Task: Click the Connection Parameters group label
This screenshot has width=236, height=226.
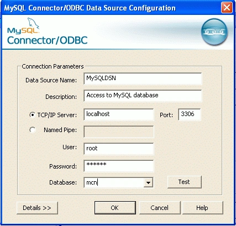Action: pos(53,66)
